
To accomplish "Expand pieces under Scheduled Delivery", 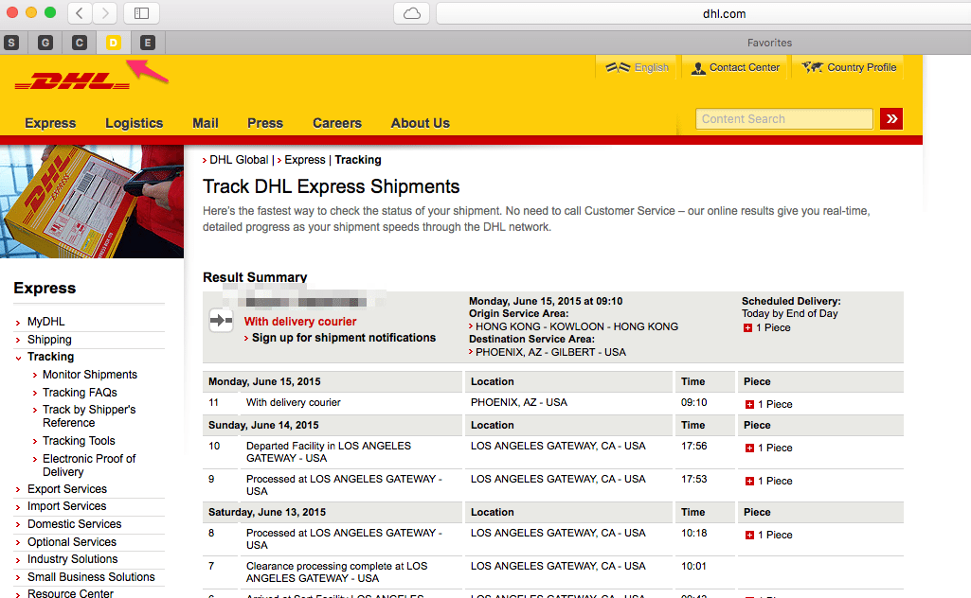I will (748, 327).
